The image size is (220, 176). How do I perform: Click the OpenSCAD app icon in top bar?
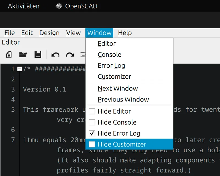(x=59, y=6)
